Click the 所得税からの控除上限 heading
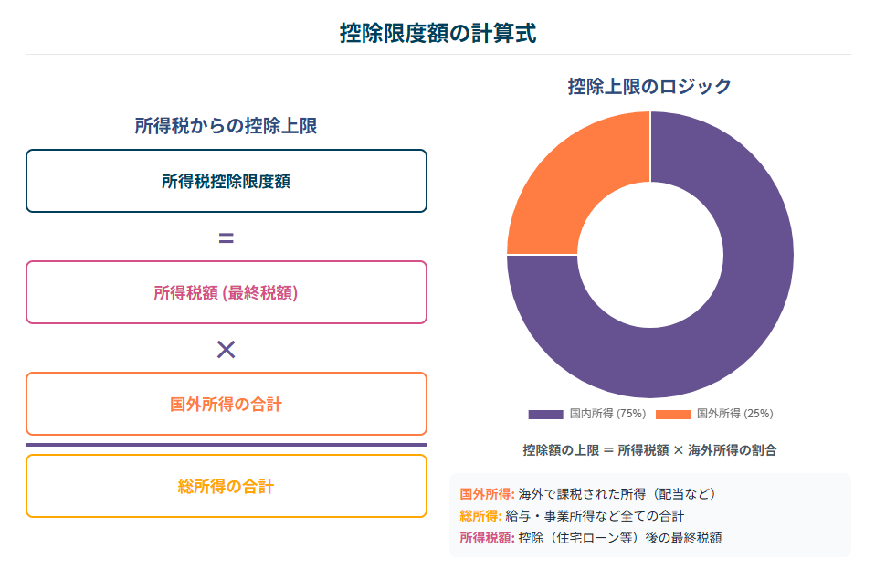 point(226,125)
